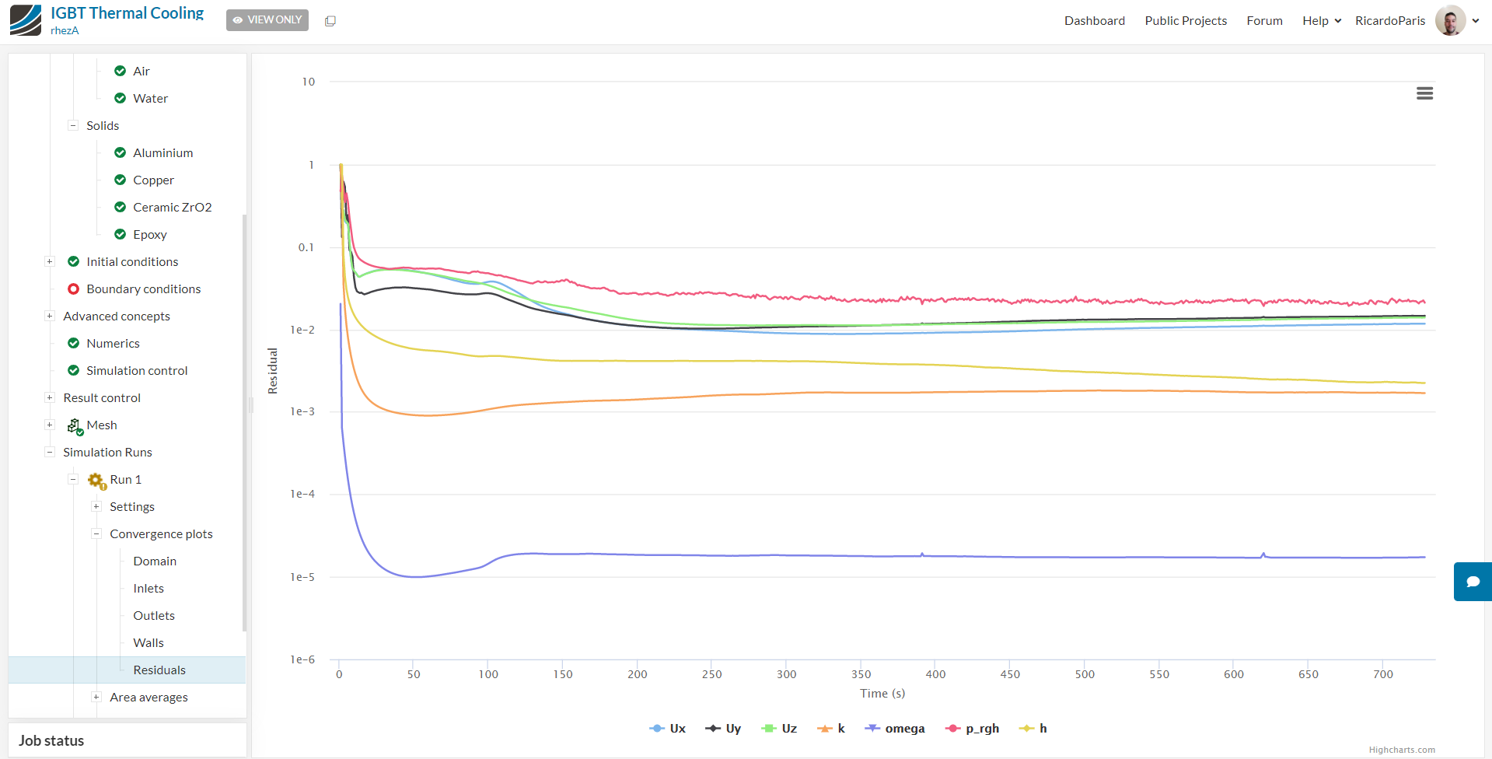The height and width of the screenshot is (759, 1492).
Task: Click the SimScale logo icon
Action: [26, 20]
